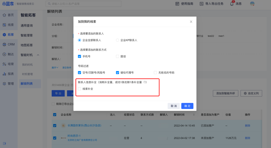This screenshot has width=271, height=148.
Task: Select the 企业KP联系人 radio option
Action: [x=118, y=40]
